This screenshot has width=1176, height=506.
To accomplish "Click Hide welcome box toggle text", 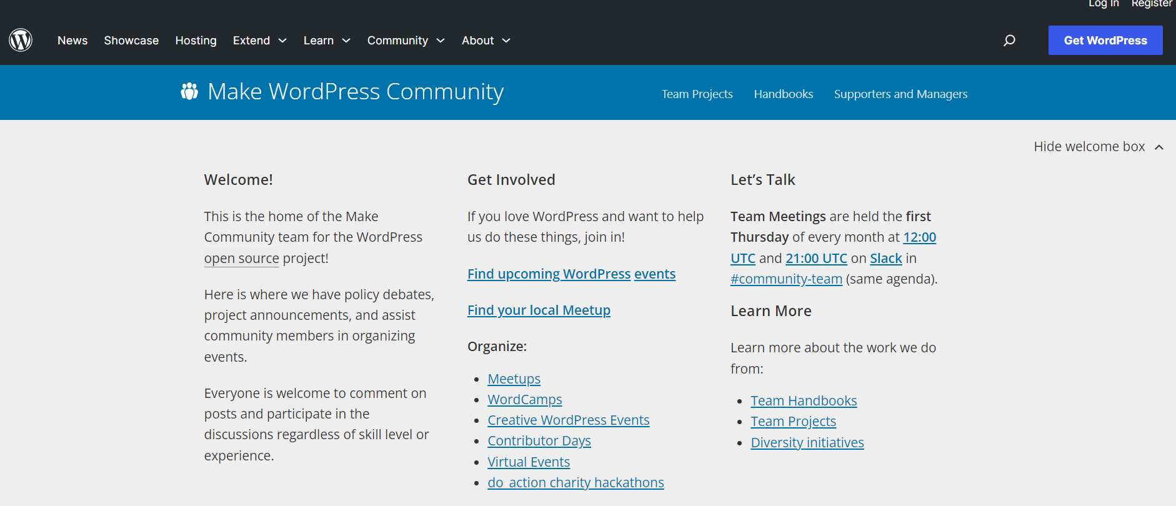I will [x=1089, y=147].
